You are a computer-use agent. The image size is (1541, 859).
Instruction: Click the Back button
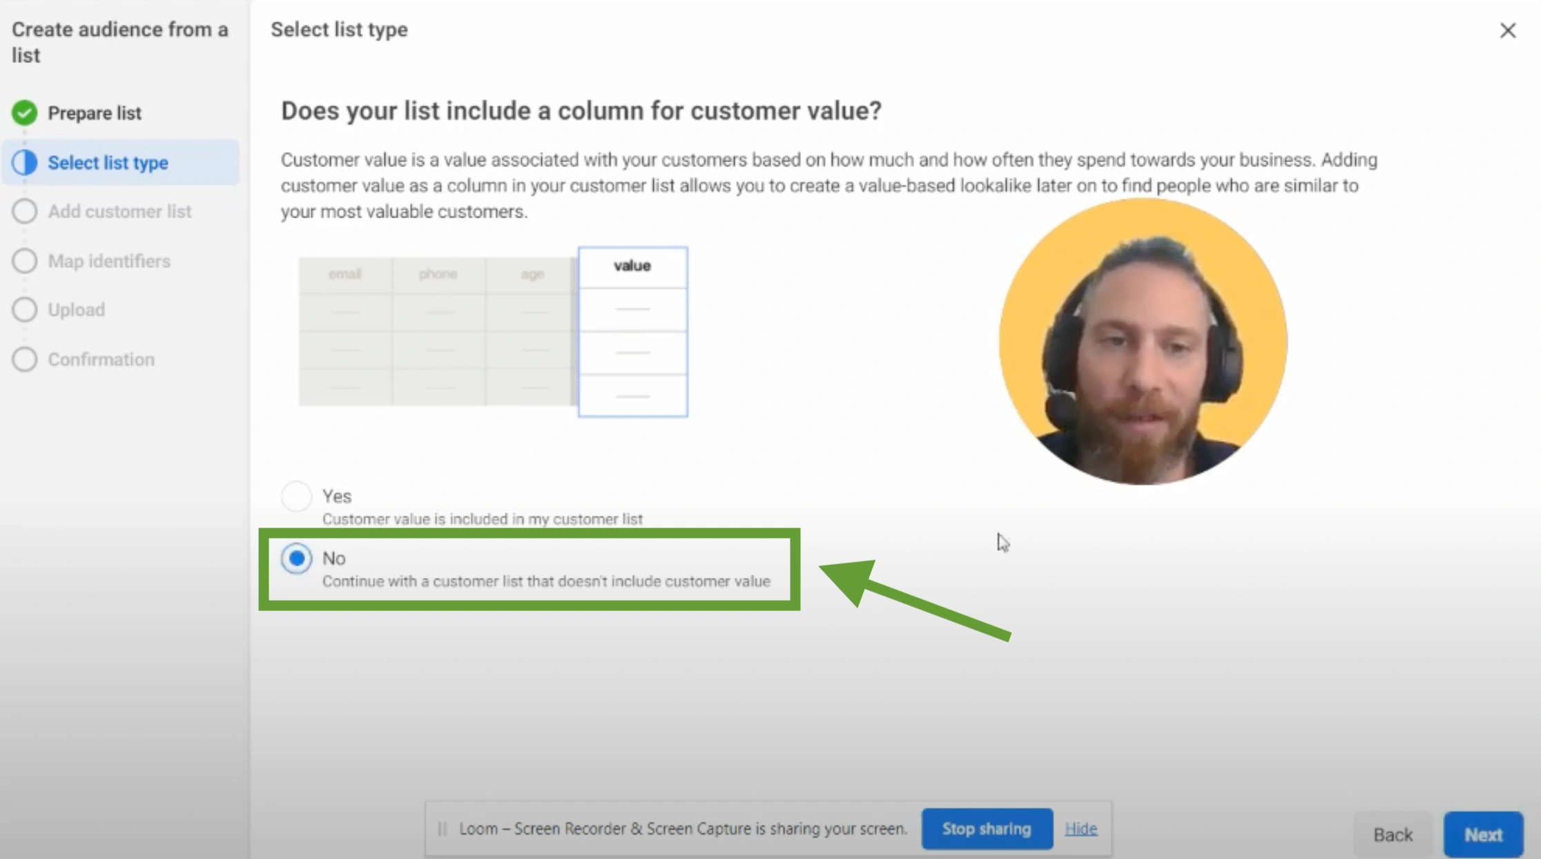1393,833
